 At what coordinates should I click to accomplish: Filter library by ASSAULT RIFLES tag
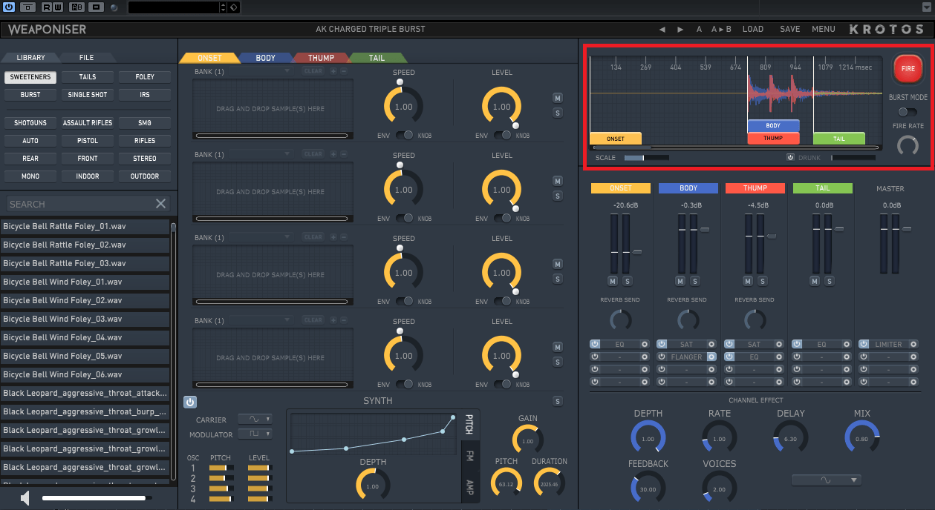click(87, 123)
